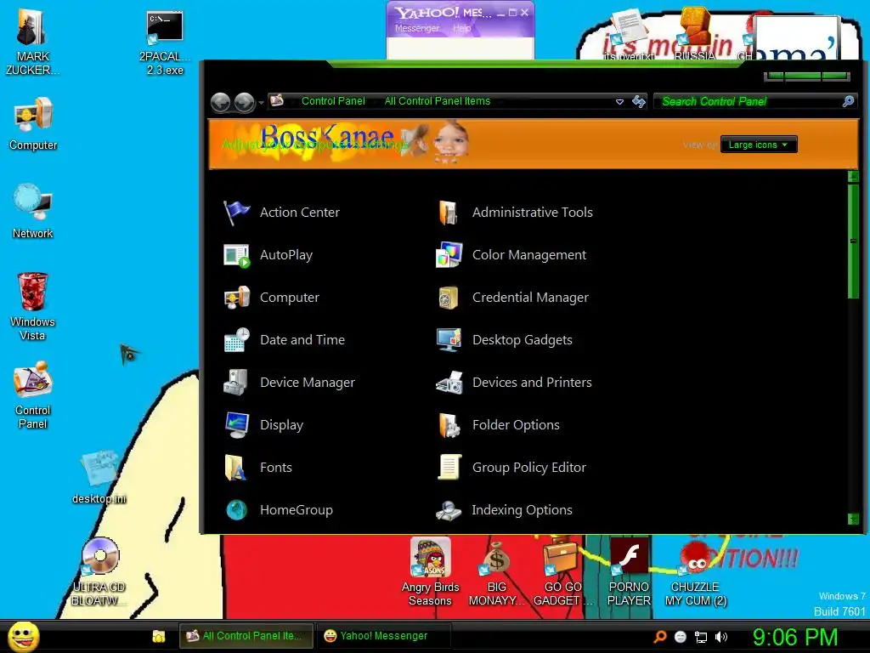Switch to All Control Panel Items taskbar button
870x653 pixels.
coord(246,636)
